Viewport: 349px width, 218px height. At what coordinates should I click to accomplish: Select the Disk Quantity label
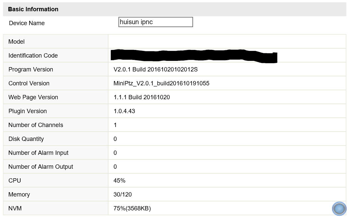pos(26,139)
